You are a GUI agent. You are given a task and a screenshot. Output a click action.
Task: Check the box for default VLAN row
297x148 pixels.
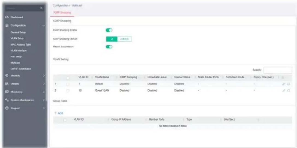coord(68,84)
